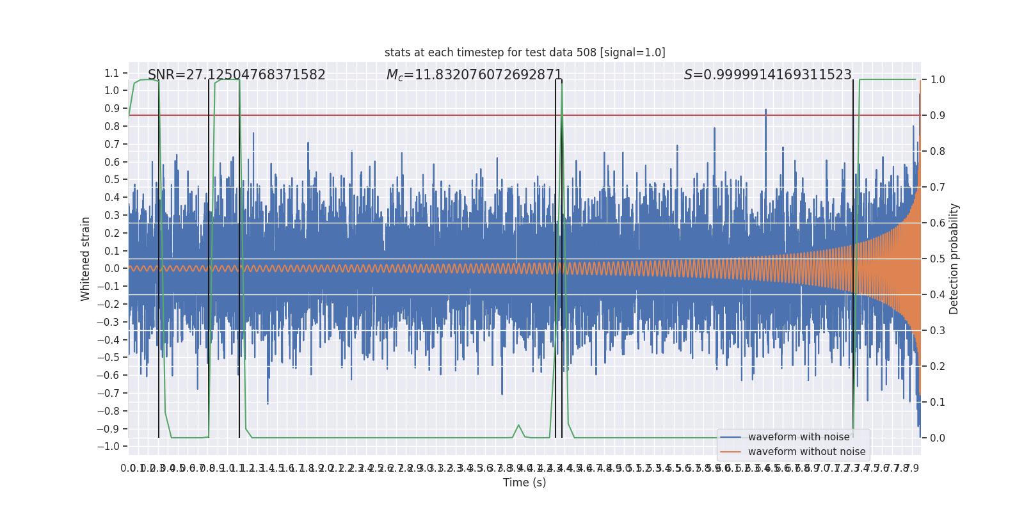
Task: Click the small green bump near 3.9 seconds
Action: point(518,426)
